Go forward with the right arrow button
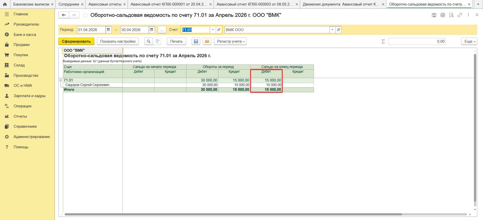Viewport: 483px width, 220px height. pos(74,15)
